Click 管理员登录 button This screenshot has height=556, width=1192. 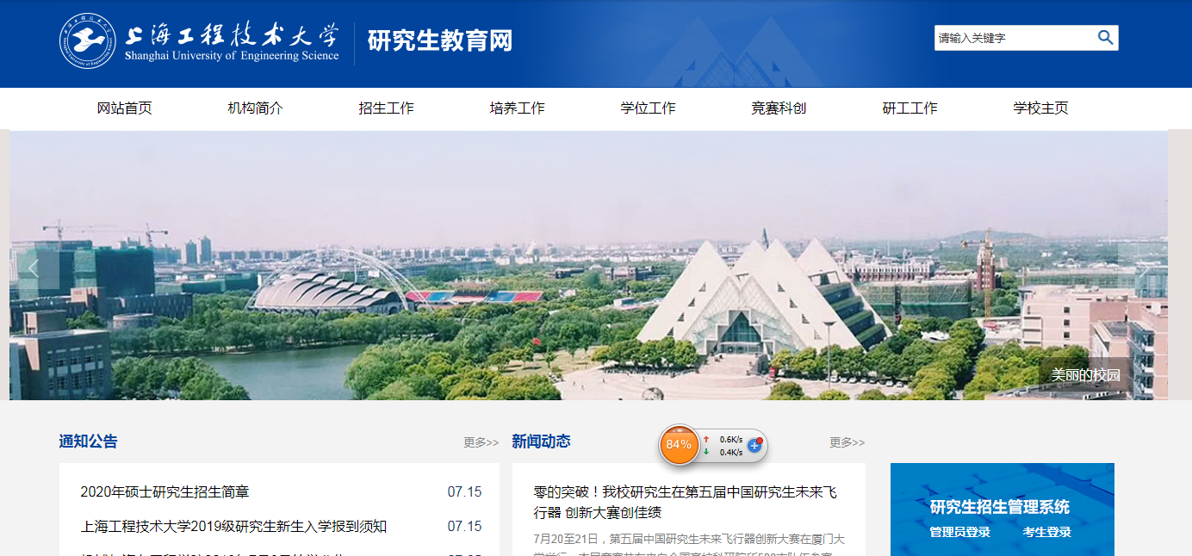pos(959,532)
